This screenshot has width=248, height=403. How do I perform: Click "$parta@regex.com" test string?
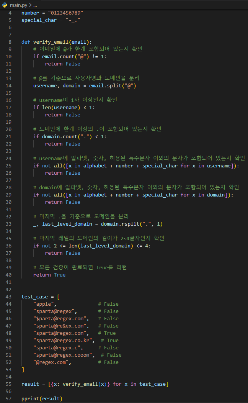[x=60, y=318]
